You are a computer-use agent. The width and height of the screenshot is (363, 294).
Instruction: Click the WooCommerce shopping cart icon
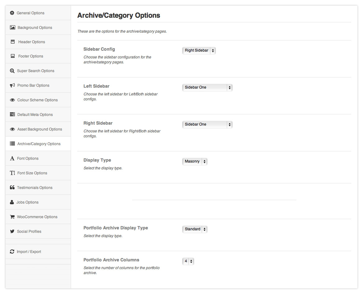click(12, 217)
